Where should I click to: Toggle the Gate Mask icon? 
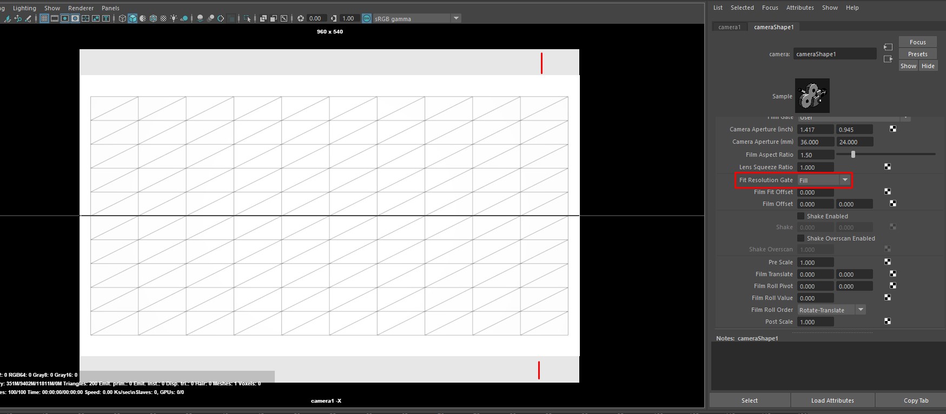(x=75, y=18)
